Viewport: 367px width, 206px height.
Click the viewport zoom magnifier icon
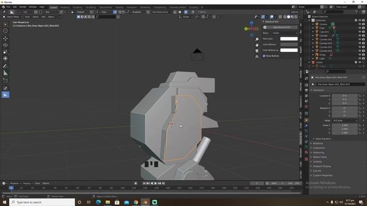(x=257, y=39)
